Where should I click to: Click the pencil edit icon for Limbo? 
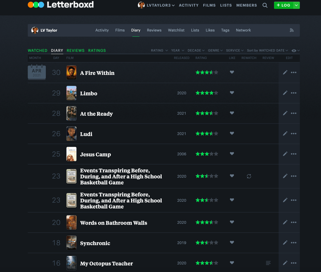[285, 93]
